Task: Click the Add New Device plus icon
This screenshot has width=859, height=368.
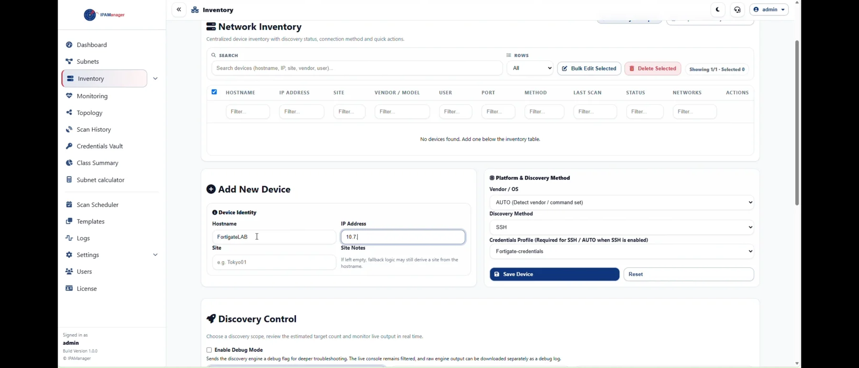Action: point(211,189)
